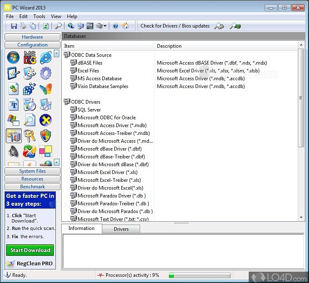This screenshot has height=283, width=309.
Task: Expand the Configuration category
Action: (x=32, y=45)
